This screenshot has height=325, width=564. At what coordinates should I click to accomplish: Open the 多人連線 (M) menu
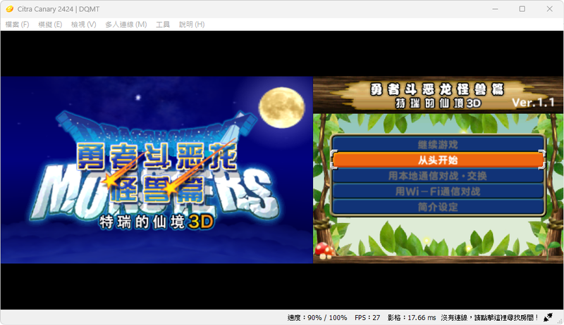[126, 25]
